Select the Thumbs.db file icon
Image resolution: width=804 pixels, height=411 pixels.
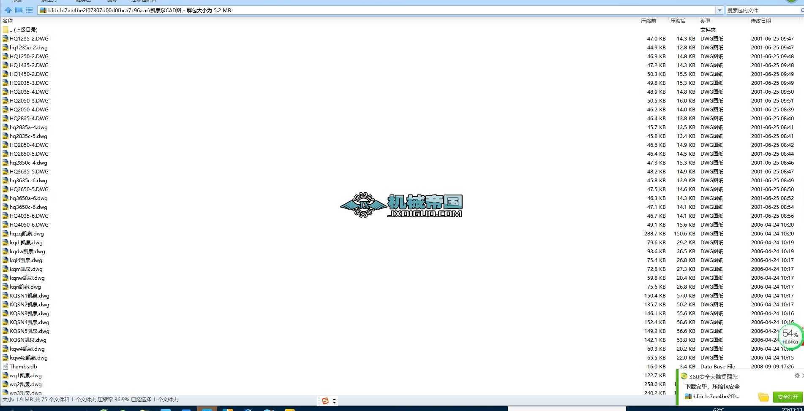[5, 366]
